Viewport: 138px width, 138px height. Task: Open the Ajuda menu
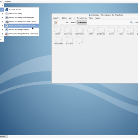click(x=98, y=18)
